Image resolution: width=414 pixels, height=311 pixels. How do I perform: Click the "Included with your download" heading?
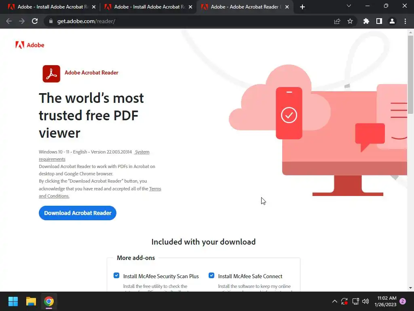coord(204,242)
